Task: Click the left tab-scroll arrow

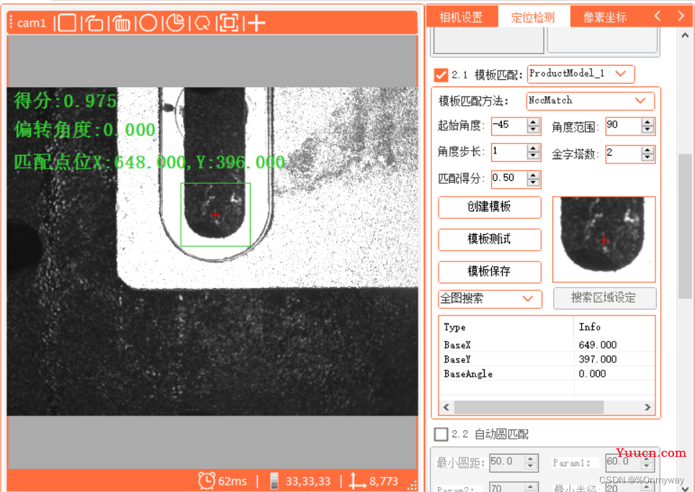Action: (x=658, y=17)
